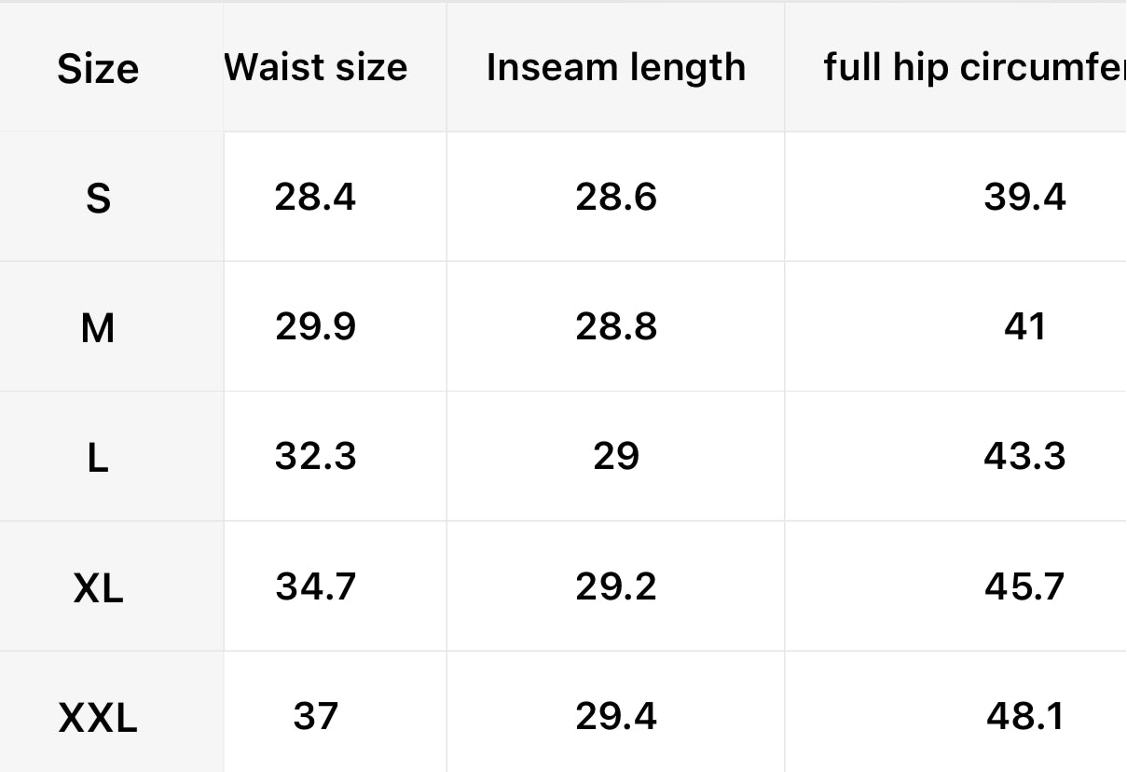Click hip value 43.3 in L row
This screenshot has height=772, width=1127.
(x=1024, y=456)
